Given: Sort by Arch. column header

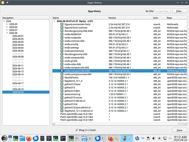Looking at the screenshot, I should pos(159,18).
